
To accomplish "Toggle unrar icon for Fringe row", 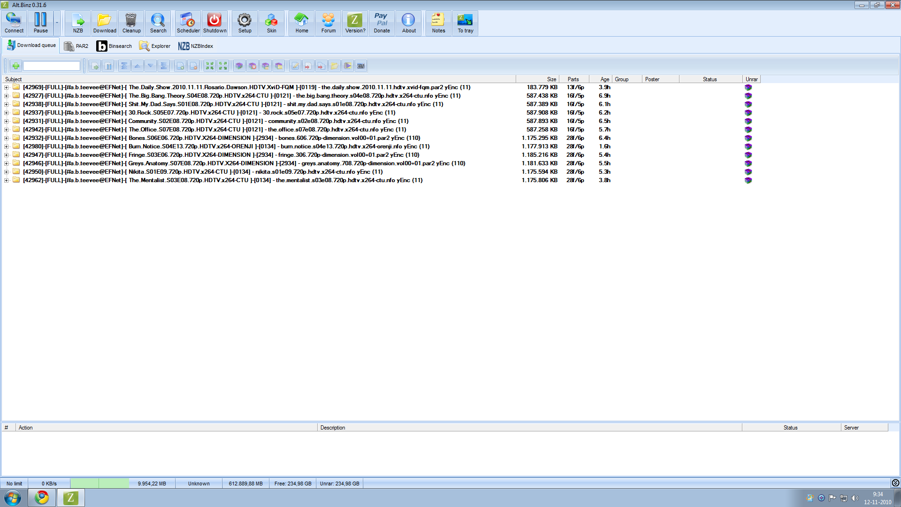I will [748, 155].
